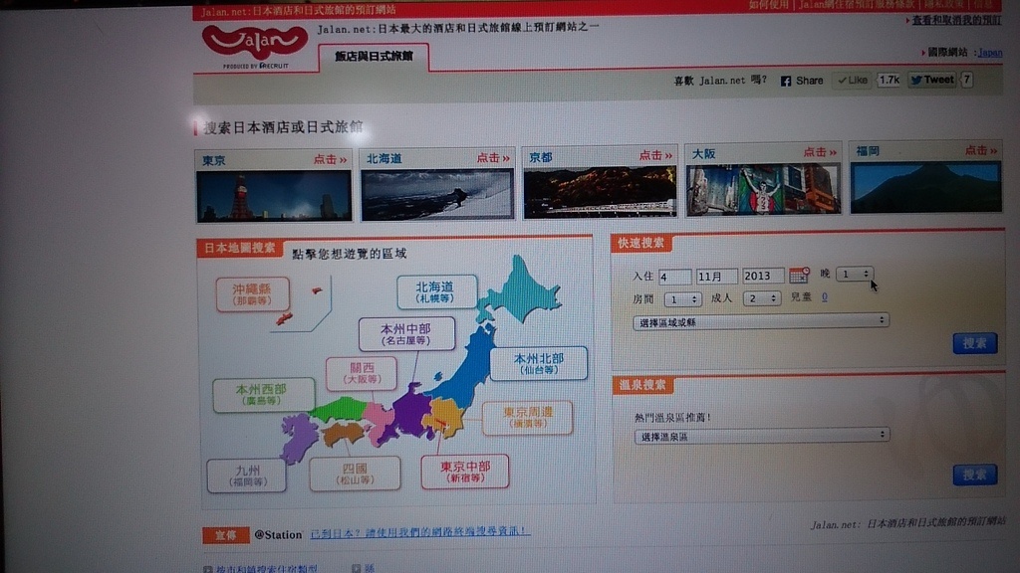The width and height of the screenshot is (1020, 573).
Task: Select 沖繩縣 region label on map
Action: [252, 294]
